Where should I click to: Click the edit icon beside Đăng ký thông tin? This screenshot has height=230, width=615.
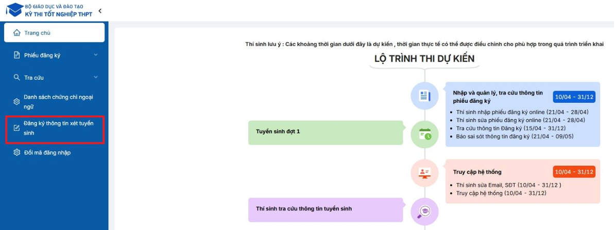click(17, 128)
